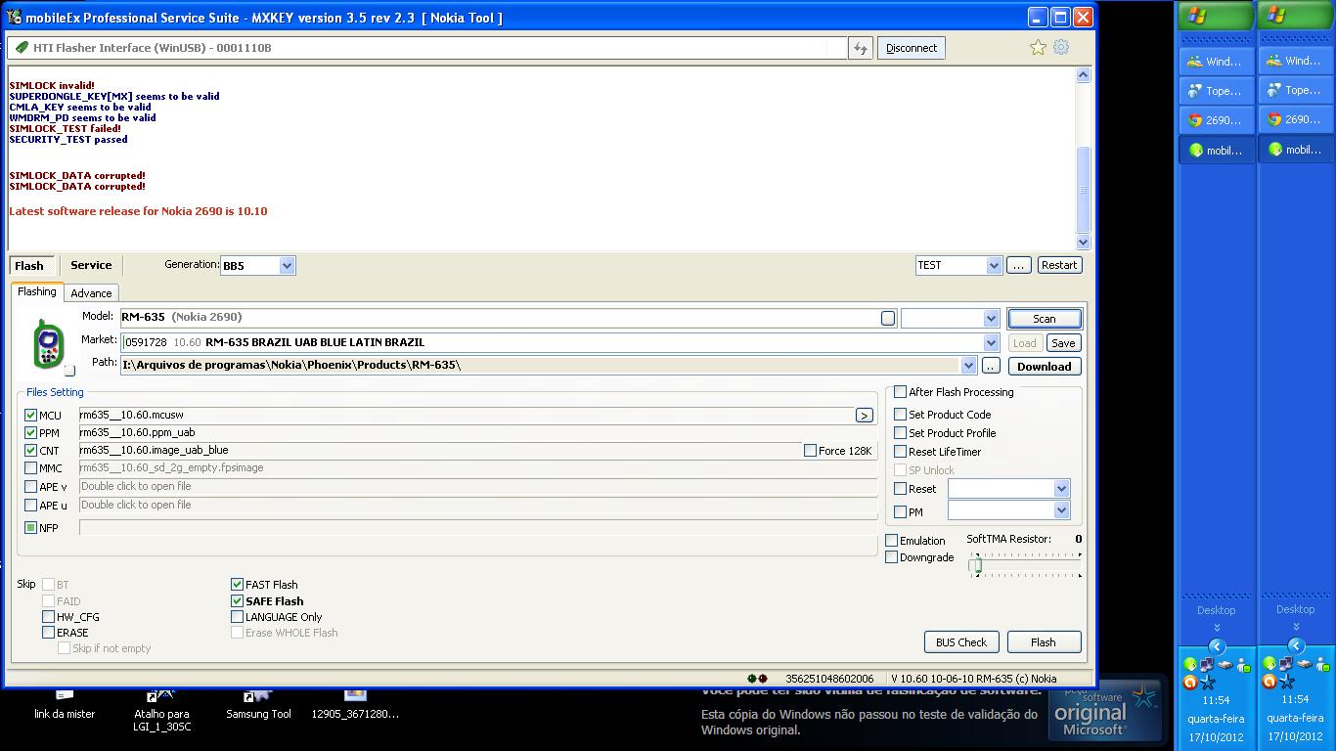The height and width of the screenshot is (751, 1336).
Task: Tick the small checkbox under the phone icon
Action: (69, 371)
